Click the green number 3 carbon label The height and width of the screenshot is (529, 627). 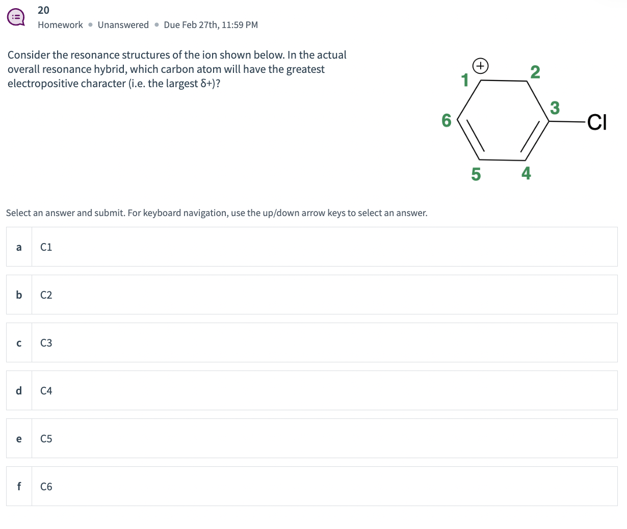[555, 108]
